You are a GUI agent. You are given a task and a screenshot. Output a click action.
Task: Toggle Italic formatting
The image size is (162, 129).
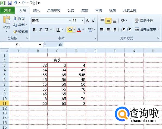[x=40, y=30]
